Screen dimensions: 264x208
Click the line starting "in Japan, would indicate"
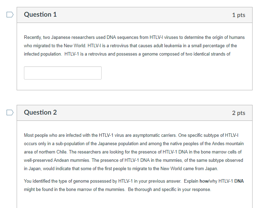point(121,169)
